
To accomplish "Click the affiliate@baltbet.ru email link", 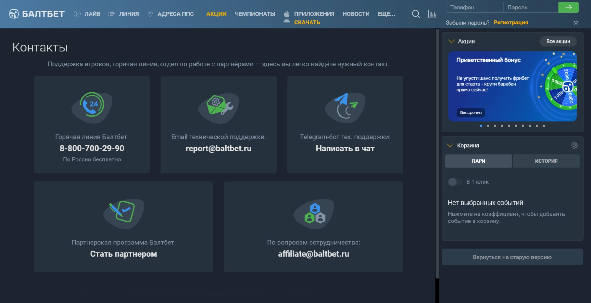I will (x=313, y=254).
